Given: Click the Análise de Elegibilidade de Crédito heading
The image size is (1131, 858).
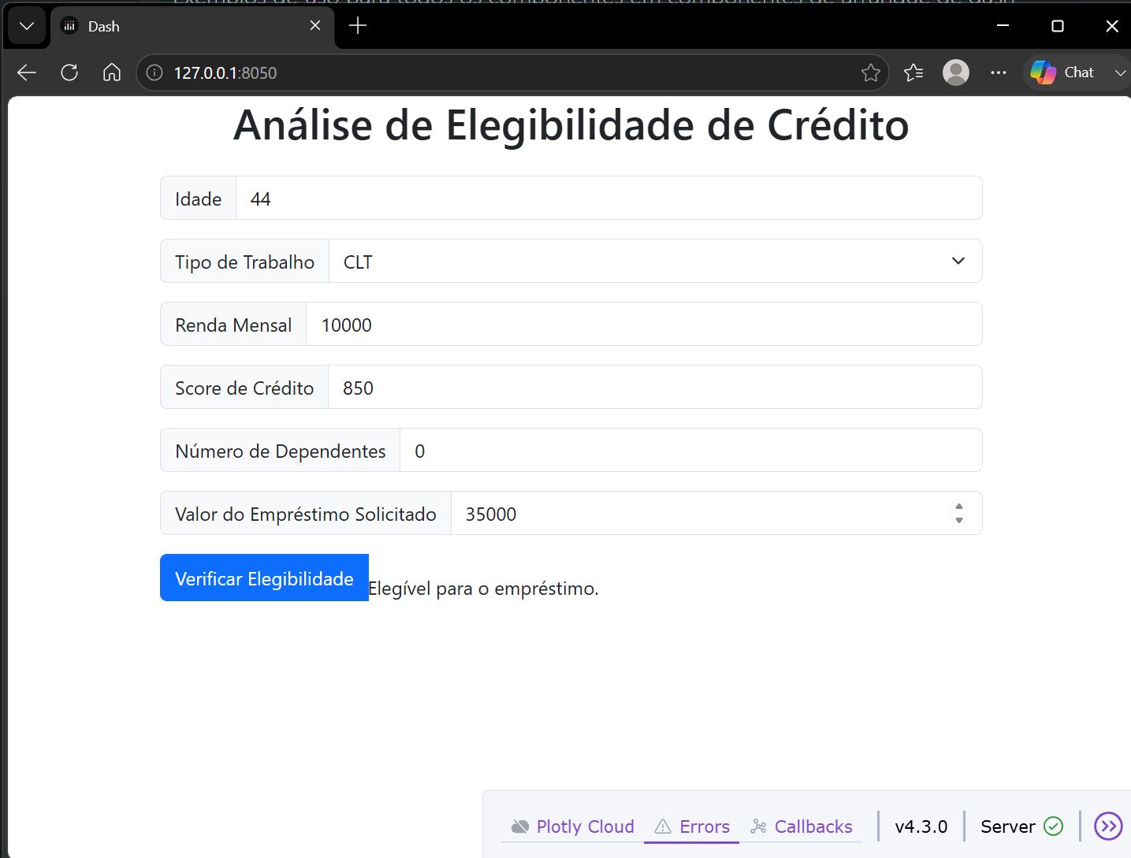Looking at the screenshot, I should point(571,125).
